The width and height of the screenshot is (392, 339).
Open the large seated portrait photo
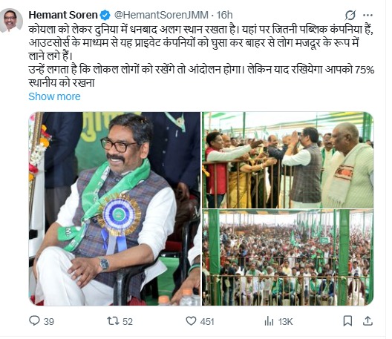[x=114, y=208]
